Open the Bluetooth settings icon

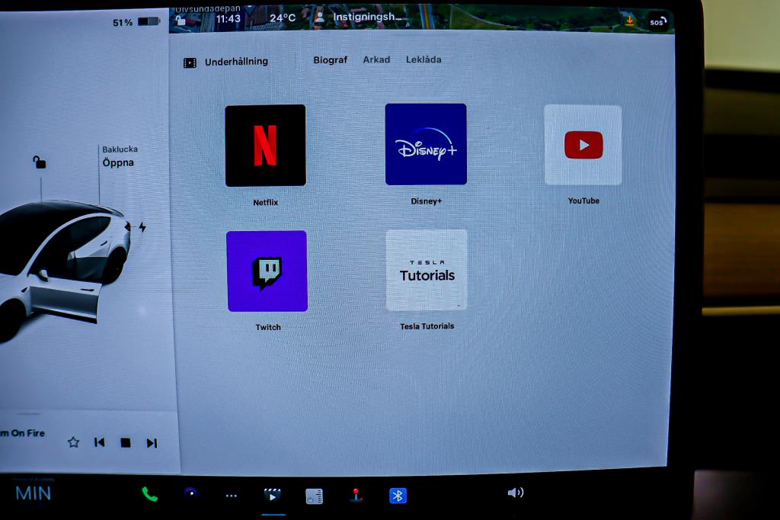pyautogui.click(x=398, y=496)
